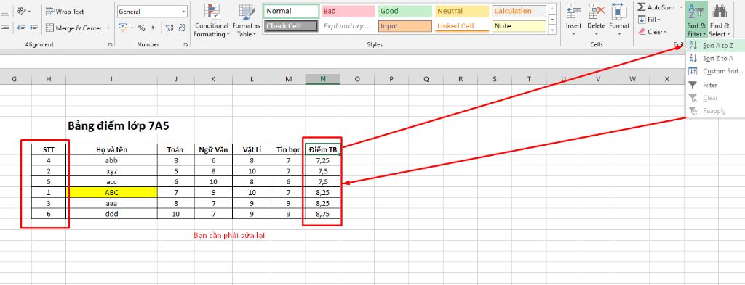Choose Filter from the menu
745x285 pixels.
(x=716, y=86)
